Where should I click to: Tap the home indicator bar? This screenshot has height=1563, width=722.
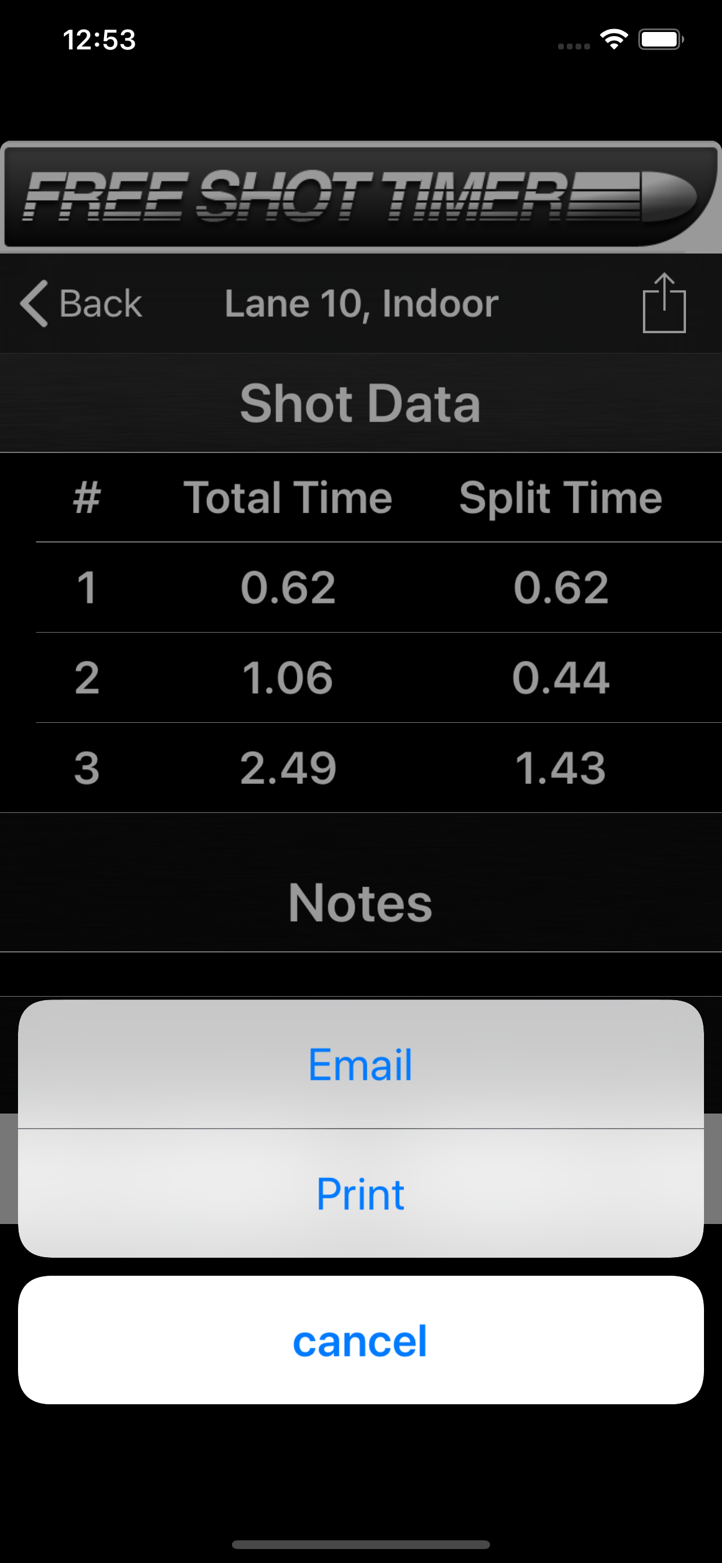[360, 1544]
